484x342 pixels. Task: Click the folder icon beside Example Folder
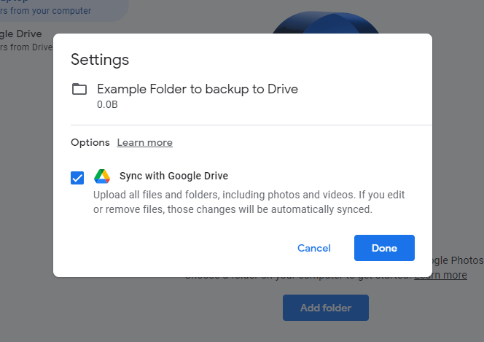[79, 89]
